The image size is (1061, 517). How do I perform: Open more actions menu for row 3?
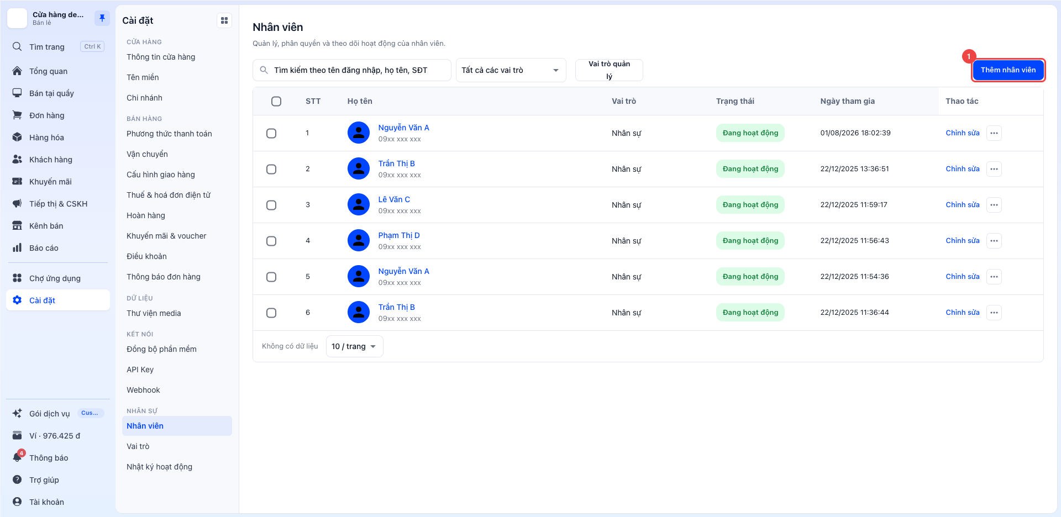click(x=994, y=205)
